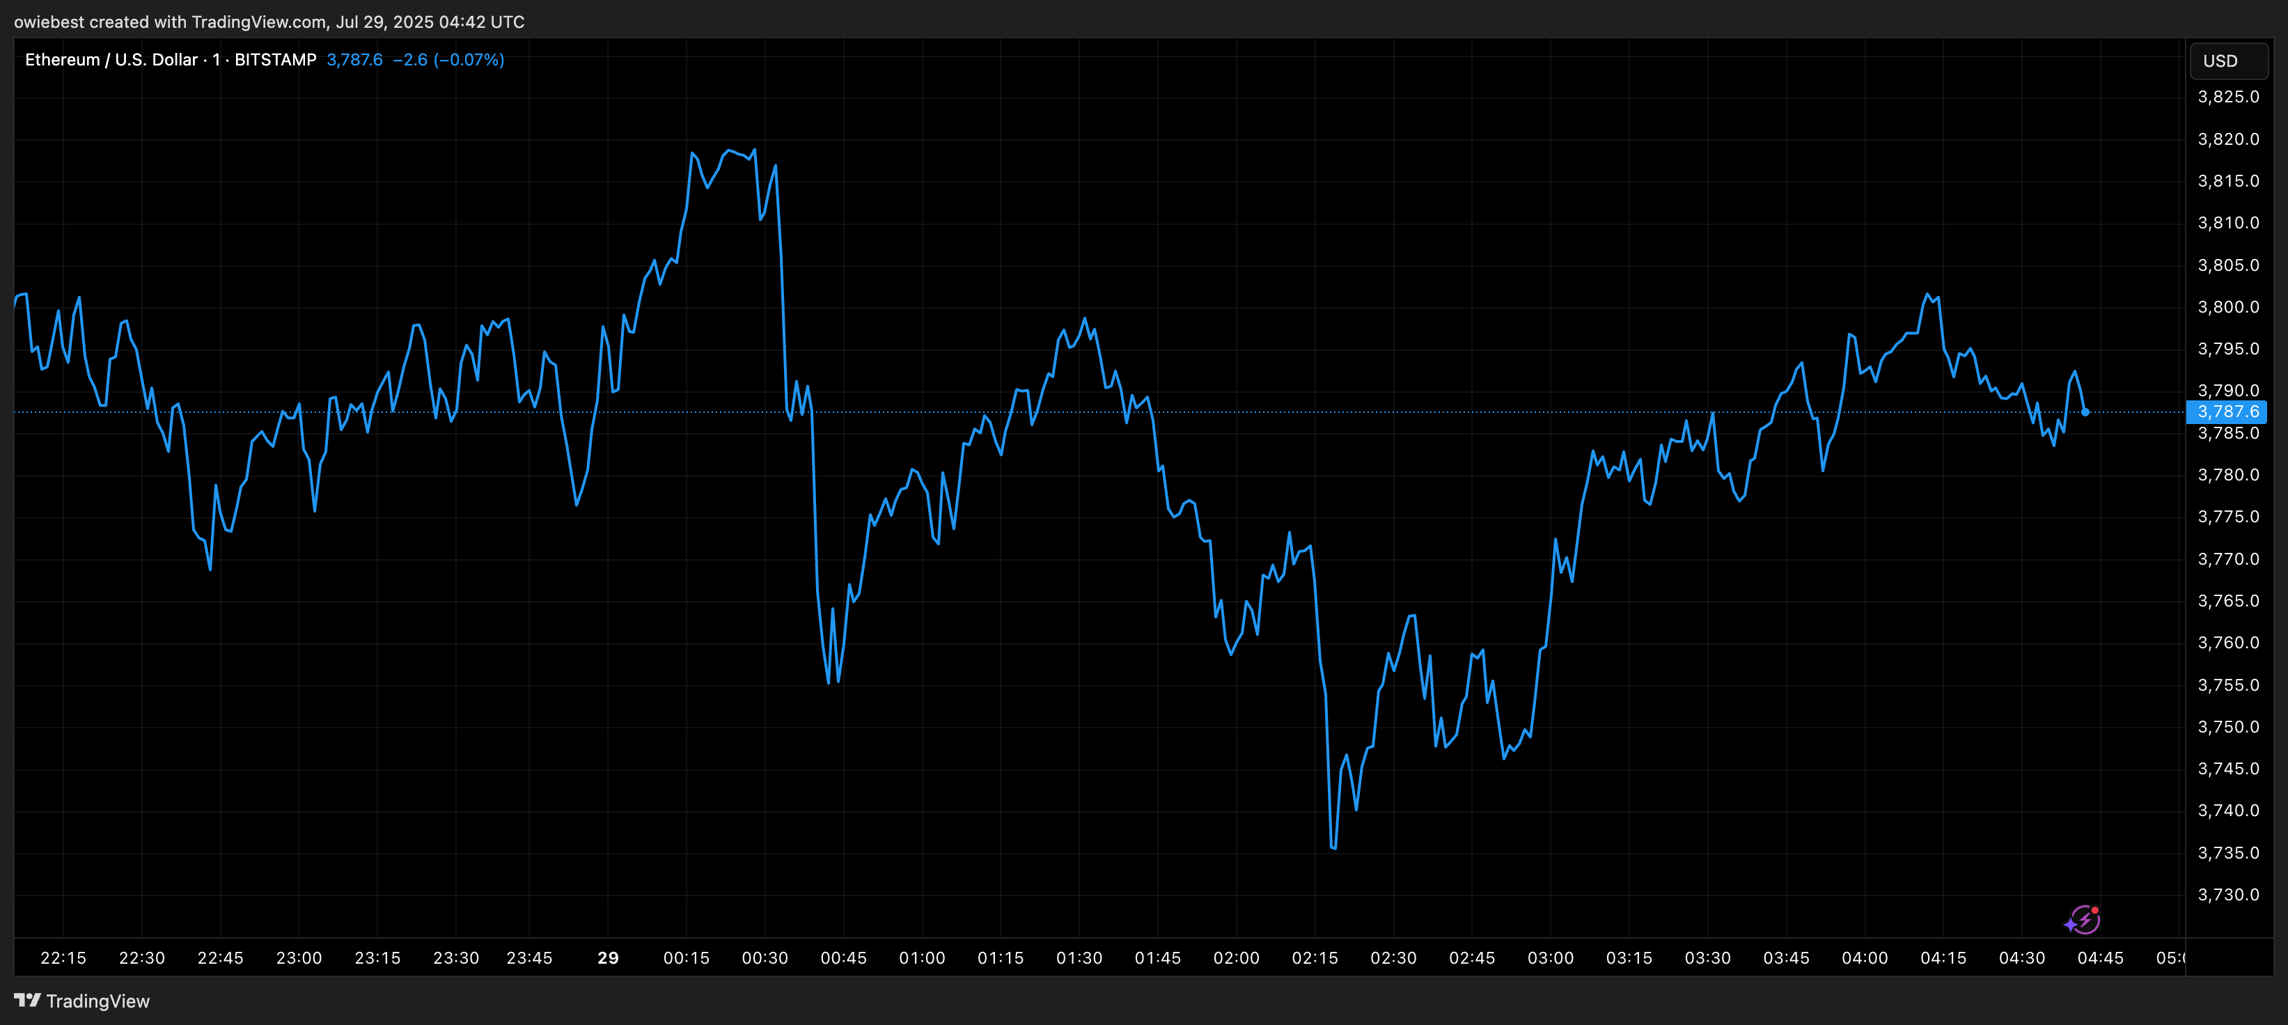Click the TradingView text link at bottom
The height and width of the screenshot is (1025, 2288).
click(97, 1001)
